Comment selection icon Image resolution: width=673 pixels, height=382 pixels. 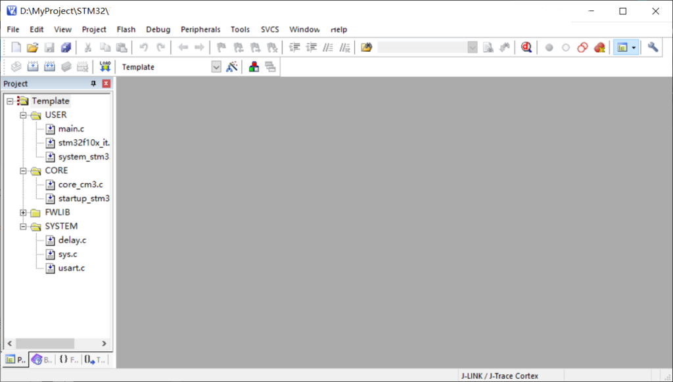point(328,47)
